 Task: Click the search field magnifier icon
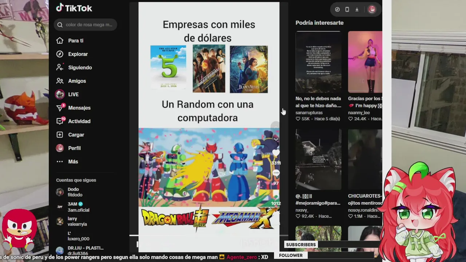(x=60, y=25)
